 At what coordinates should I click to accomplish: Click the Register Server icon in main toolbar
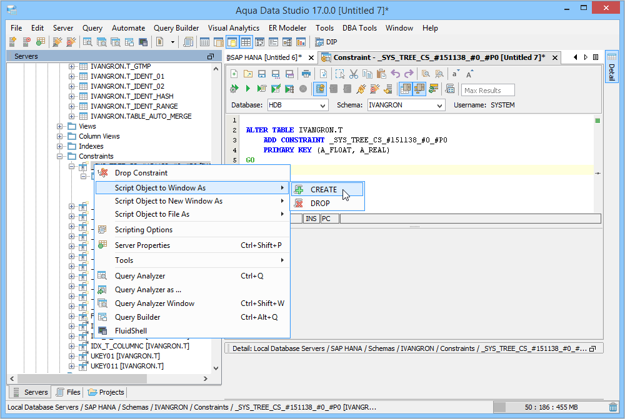12,42
